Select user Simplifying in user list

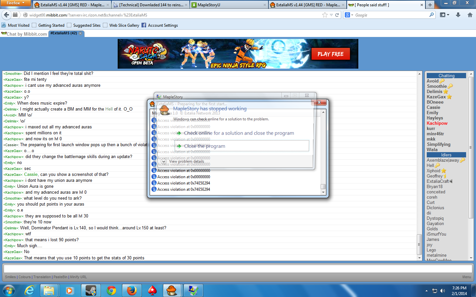(x=439, y=144)
